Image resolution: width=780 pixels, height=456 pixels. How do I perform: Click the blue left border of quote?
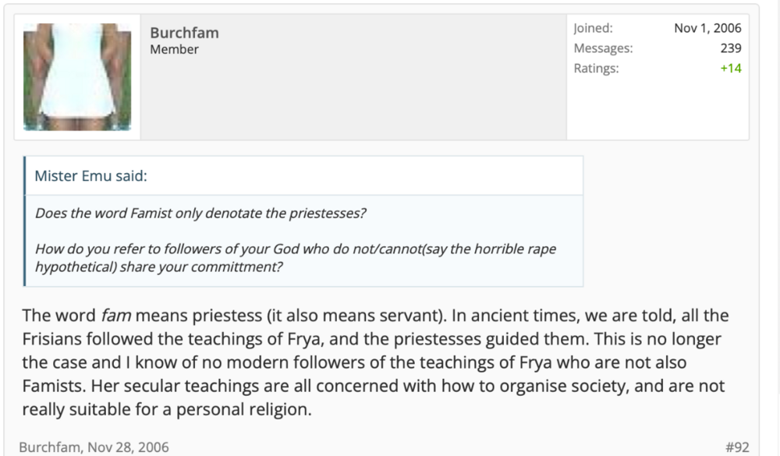[24, 221]
